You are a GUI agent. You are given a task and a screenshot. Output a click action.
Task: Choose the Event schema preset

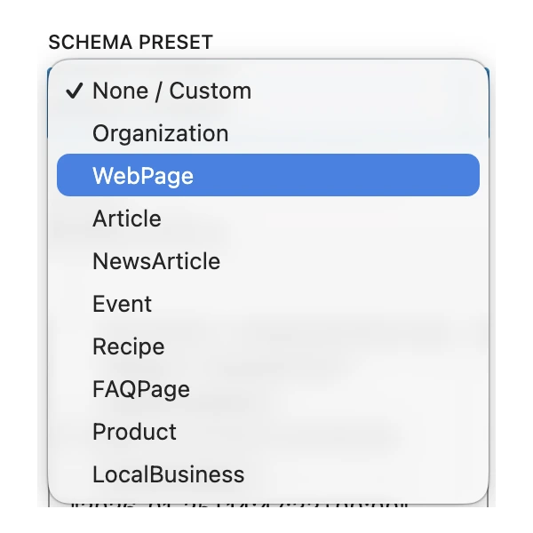(123, 304)
